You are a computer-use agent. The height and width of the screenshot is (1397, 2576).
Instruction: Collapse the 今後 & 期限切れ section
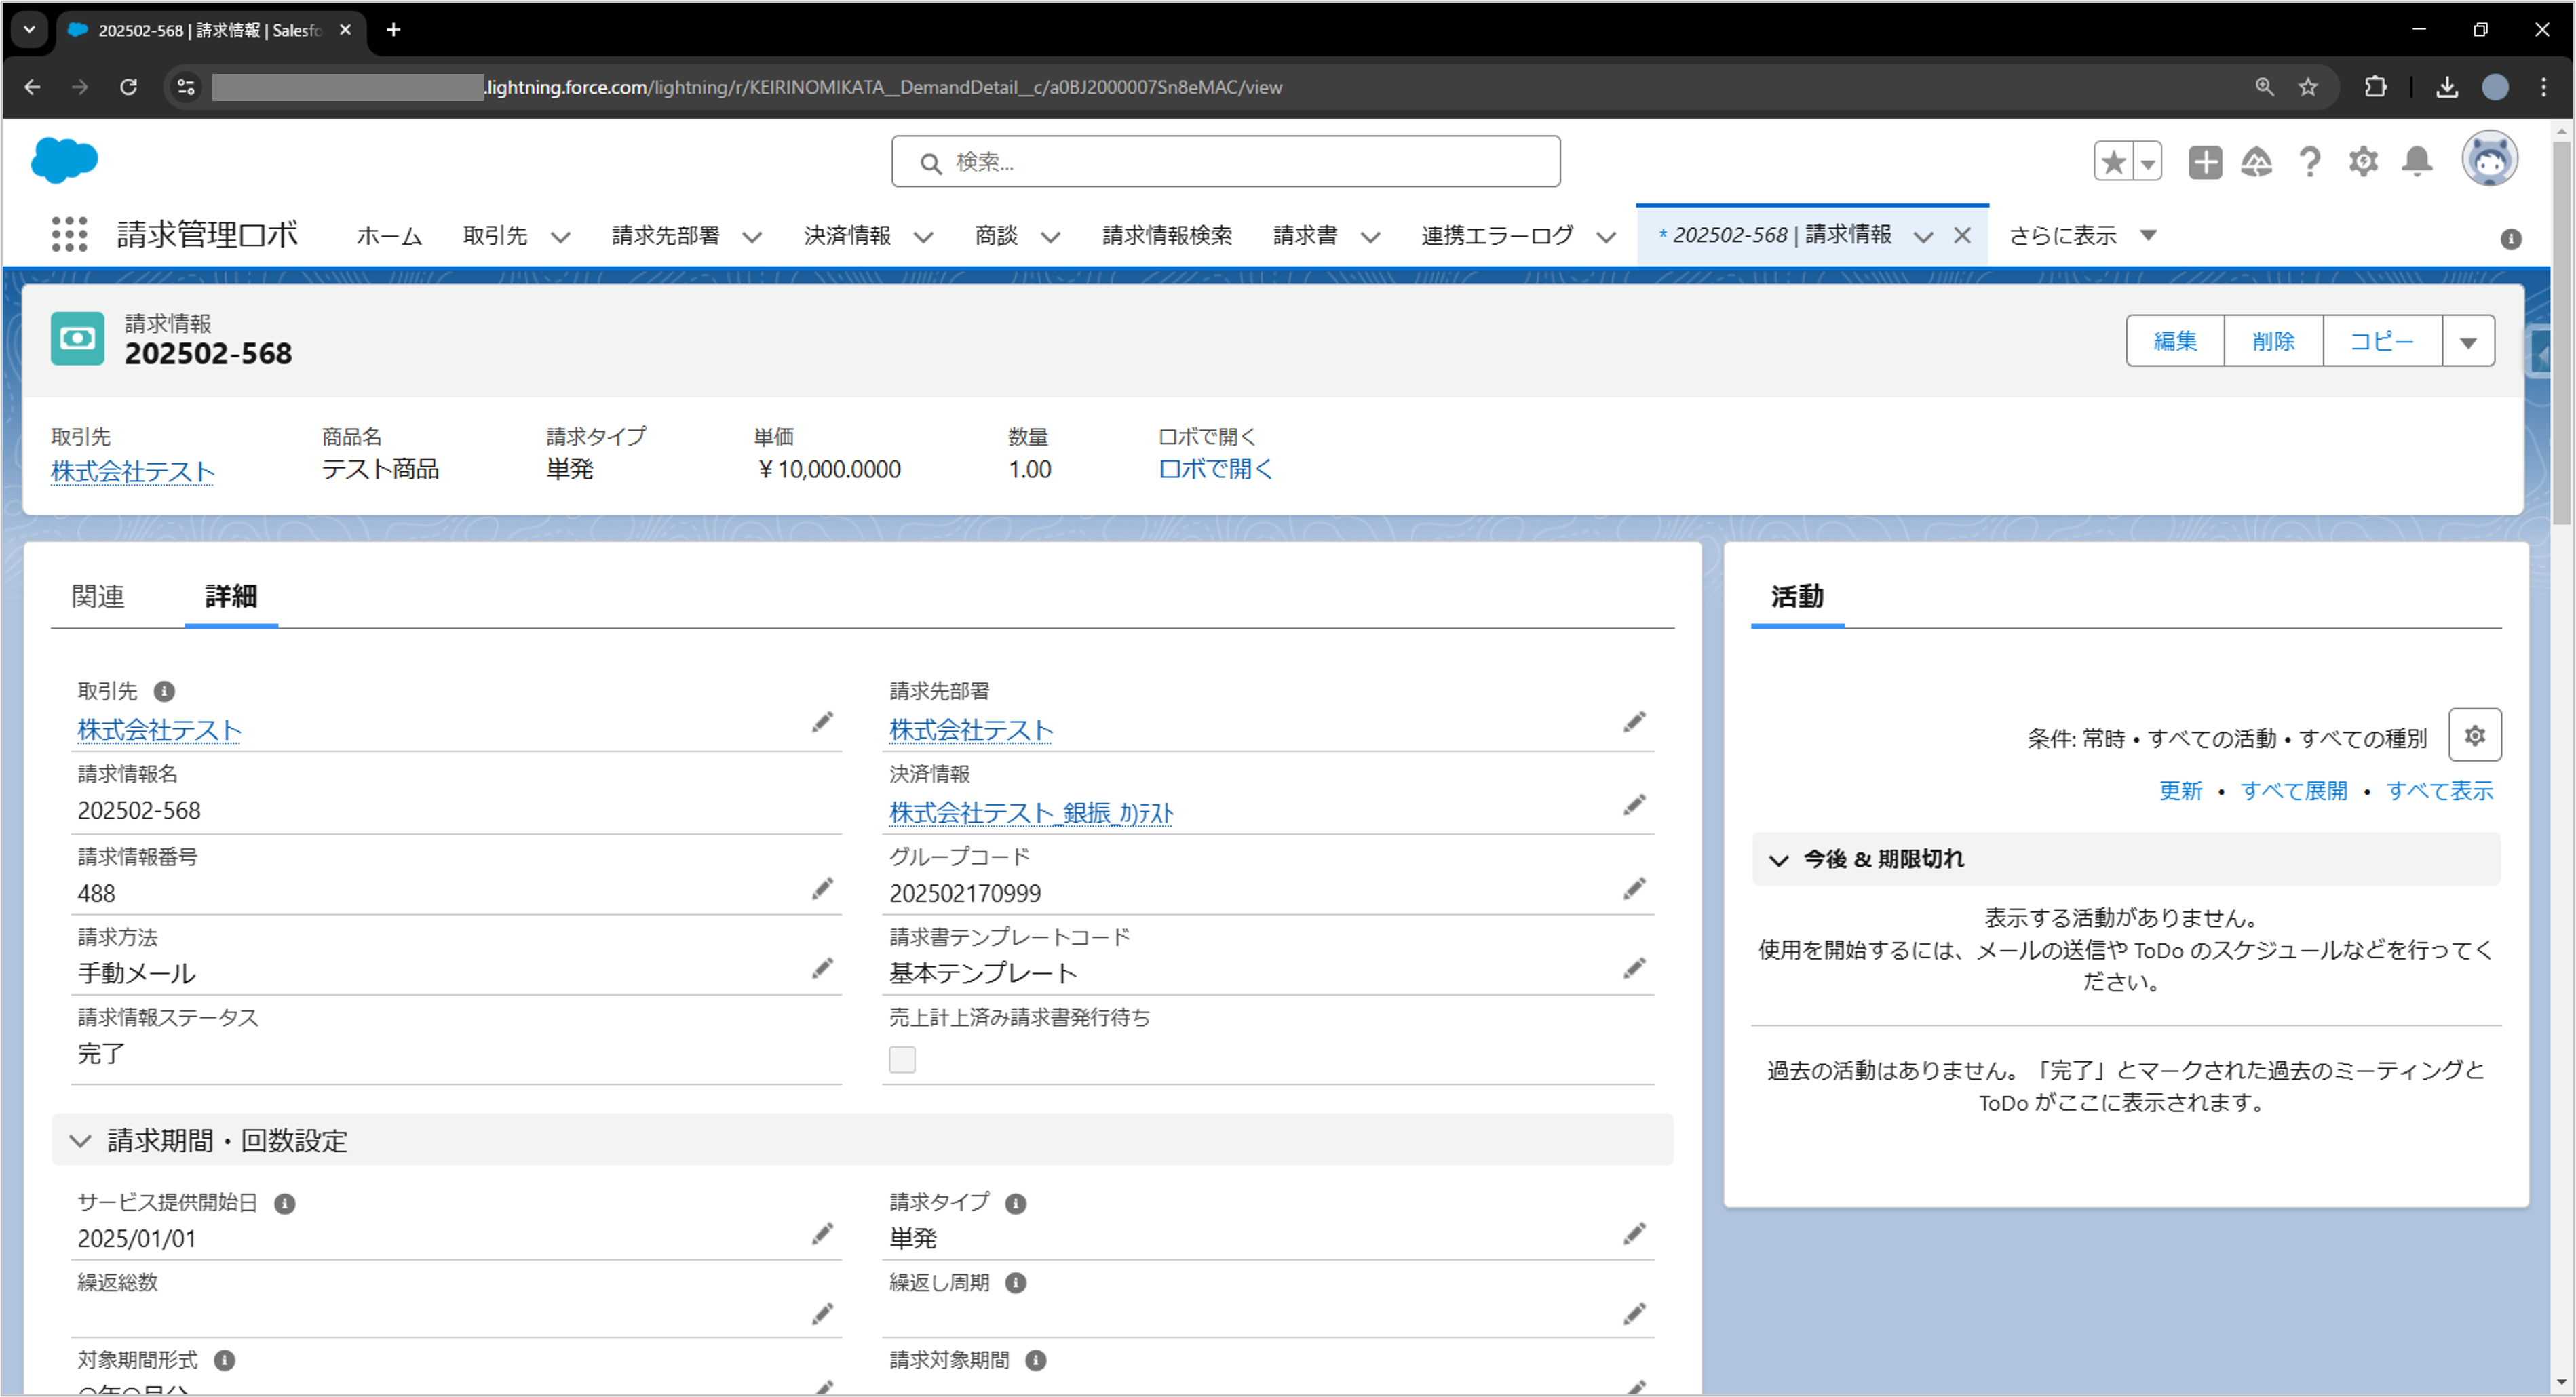pyautogui.click(x=1778, y=861)
